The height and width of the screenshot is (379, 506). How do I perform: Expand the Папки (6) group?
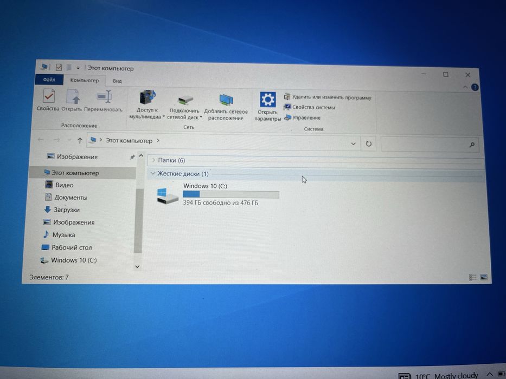coord(154,160)
